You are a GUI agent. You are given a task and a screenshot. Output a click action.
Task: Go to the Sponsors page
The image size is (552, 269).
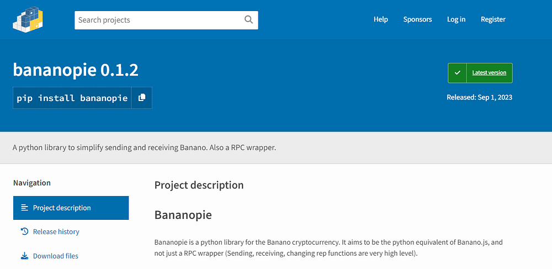coord(417,19)
